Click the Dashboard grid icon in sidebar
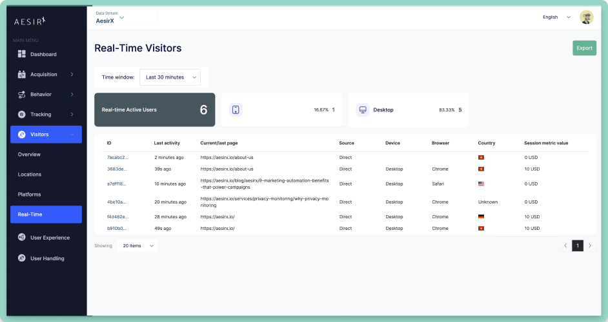Screen dimensions: 608x322 click(22, 54)
